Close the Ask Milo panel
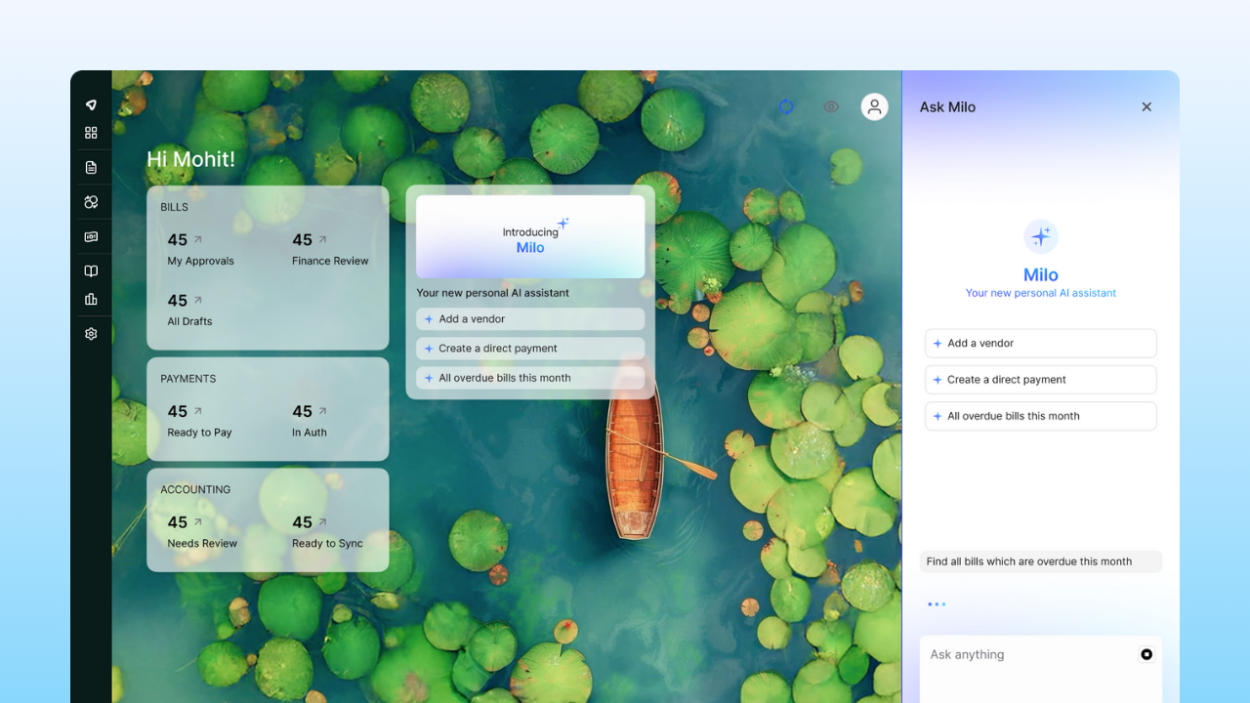The width and height of the screenshot is (1250, 703). click(x=1146, y=106)
